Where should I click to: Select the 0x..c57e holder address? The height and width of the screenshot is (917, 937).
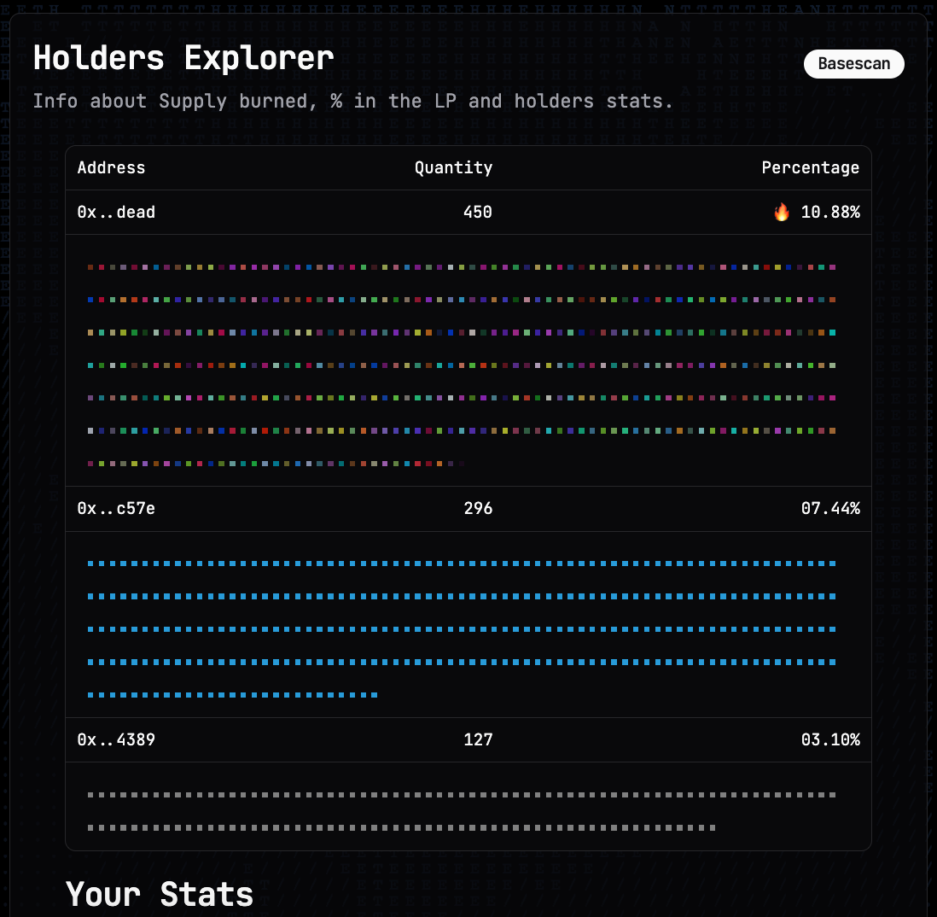(x=116, y=509)
